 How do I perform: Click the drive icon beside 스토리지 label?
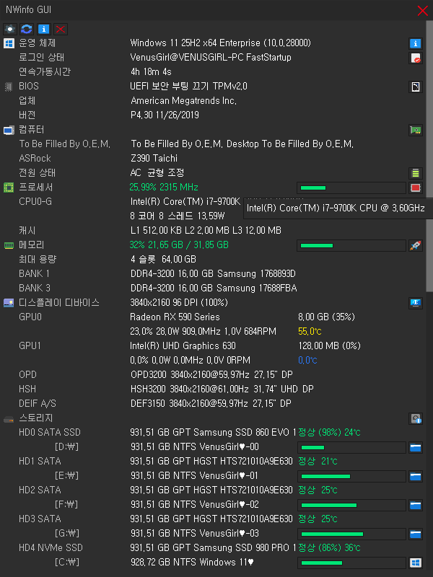9,419
